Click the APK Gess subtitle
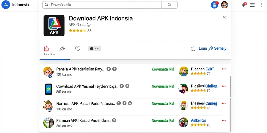 [80, 25]
